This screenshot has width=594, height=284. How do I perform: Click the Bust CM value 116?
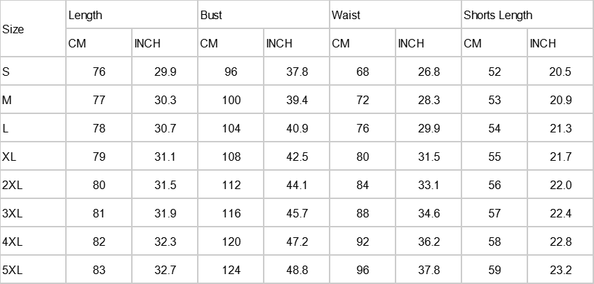click(230, 213)
